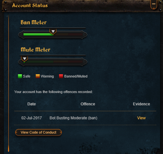
Task: Click green filled portion of Ban Meter
Action: point(38,35)
